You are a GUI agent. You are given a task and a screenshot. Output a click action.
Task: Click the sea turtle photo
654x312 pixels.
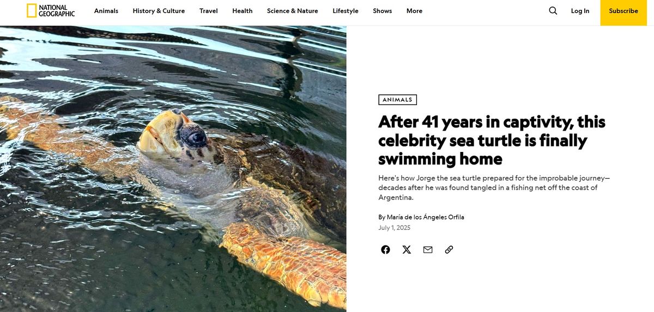click(x=173, y=169)
